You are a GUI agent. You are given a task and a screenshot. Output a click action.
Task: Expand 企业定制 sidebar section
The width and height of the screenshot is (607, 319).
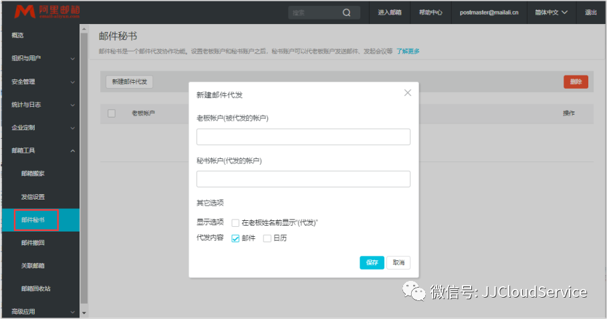tap(41, 127)
